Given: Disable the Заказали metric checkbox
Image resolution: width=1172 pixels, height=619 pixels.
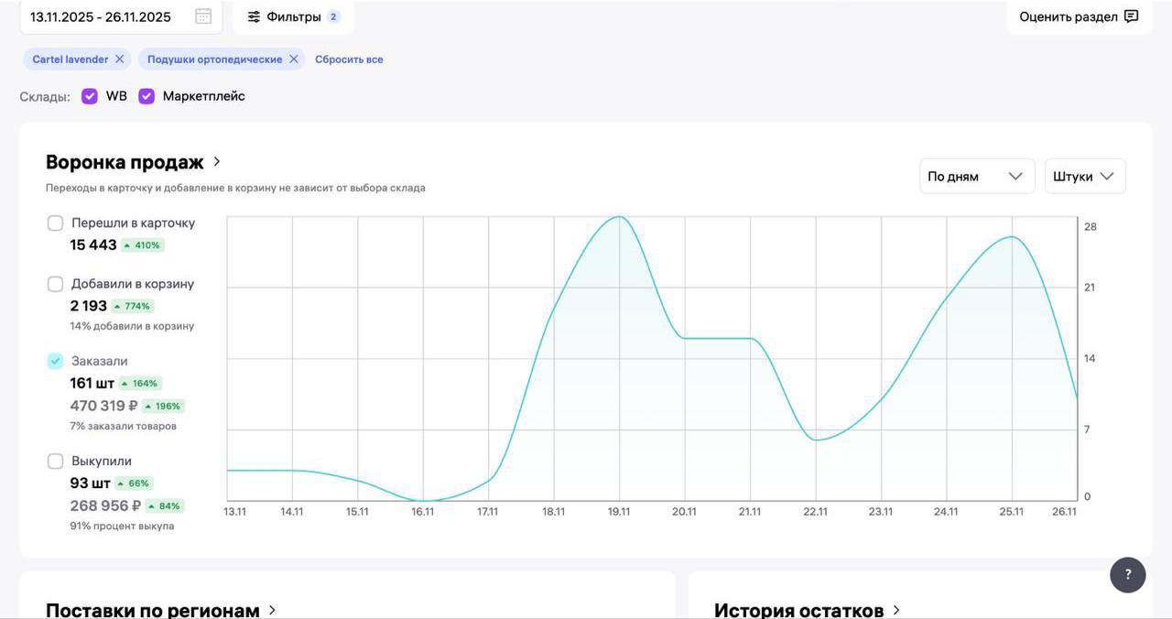Looking at the screenshot, I should point(56,362).
